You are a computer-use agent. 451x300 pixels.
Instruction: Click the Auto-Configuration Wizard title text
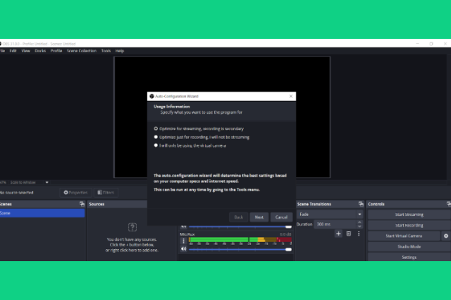177,96
